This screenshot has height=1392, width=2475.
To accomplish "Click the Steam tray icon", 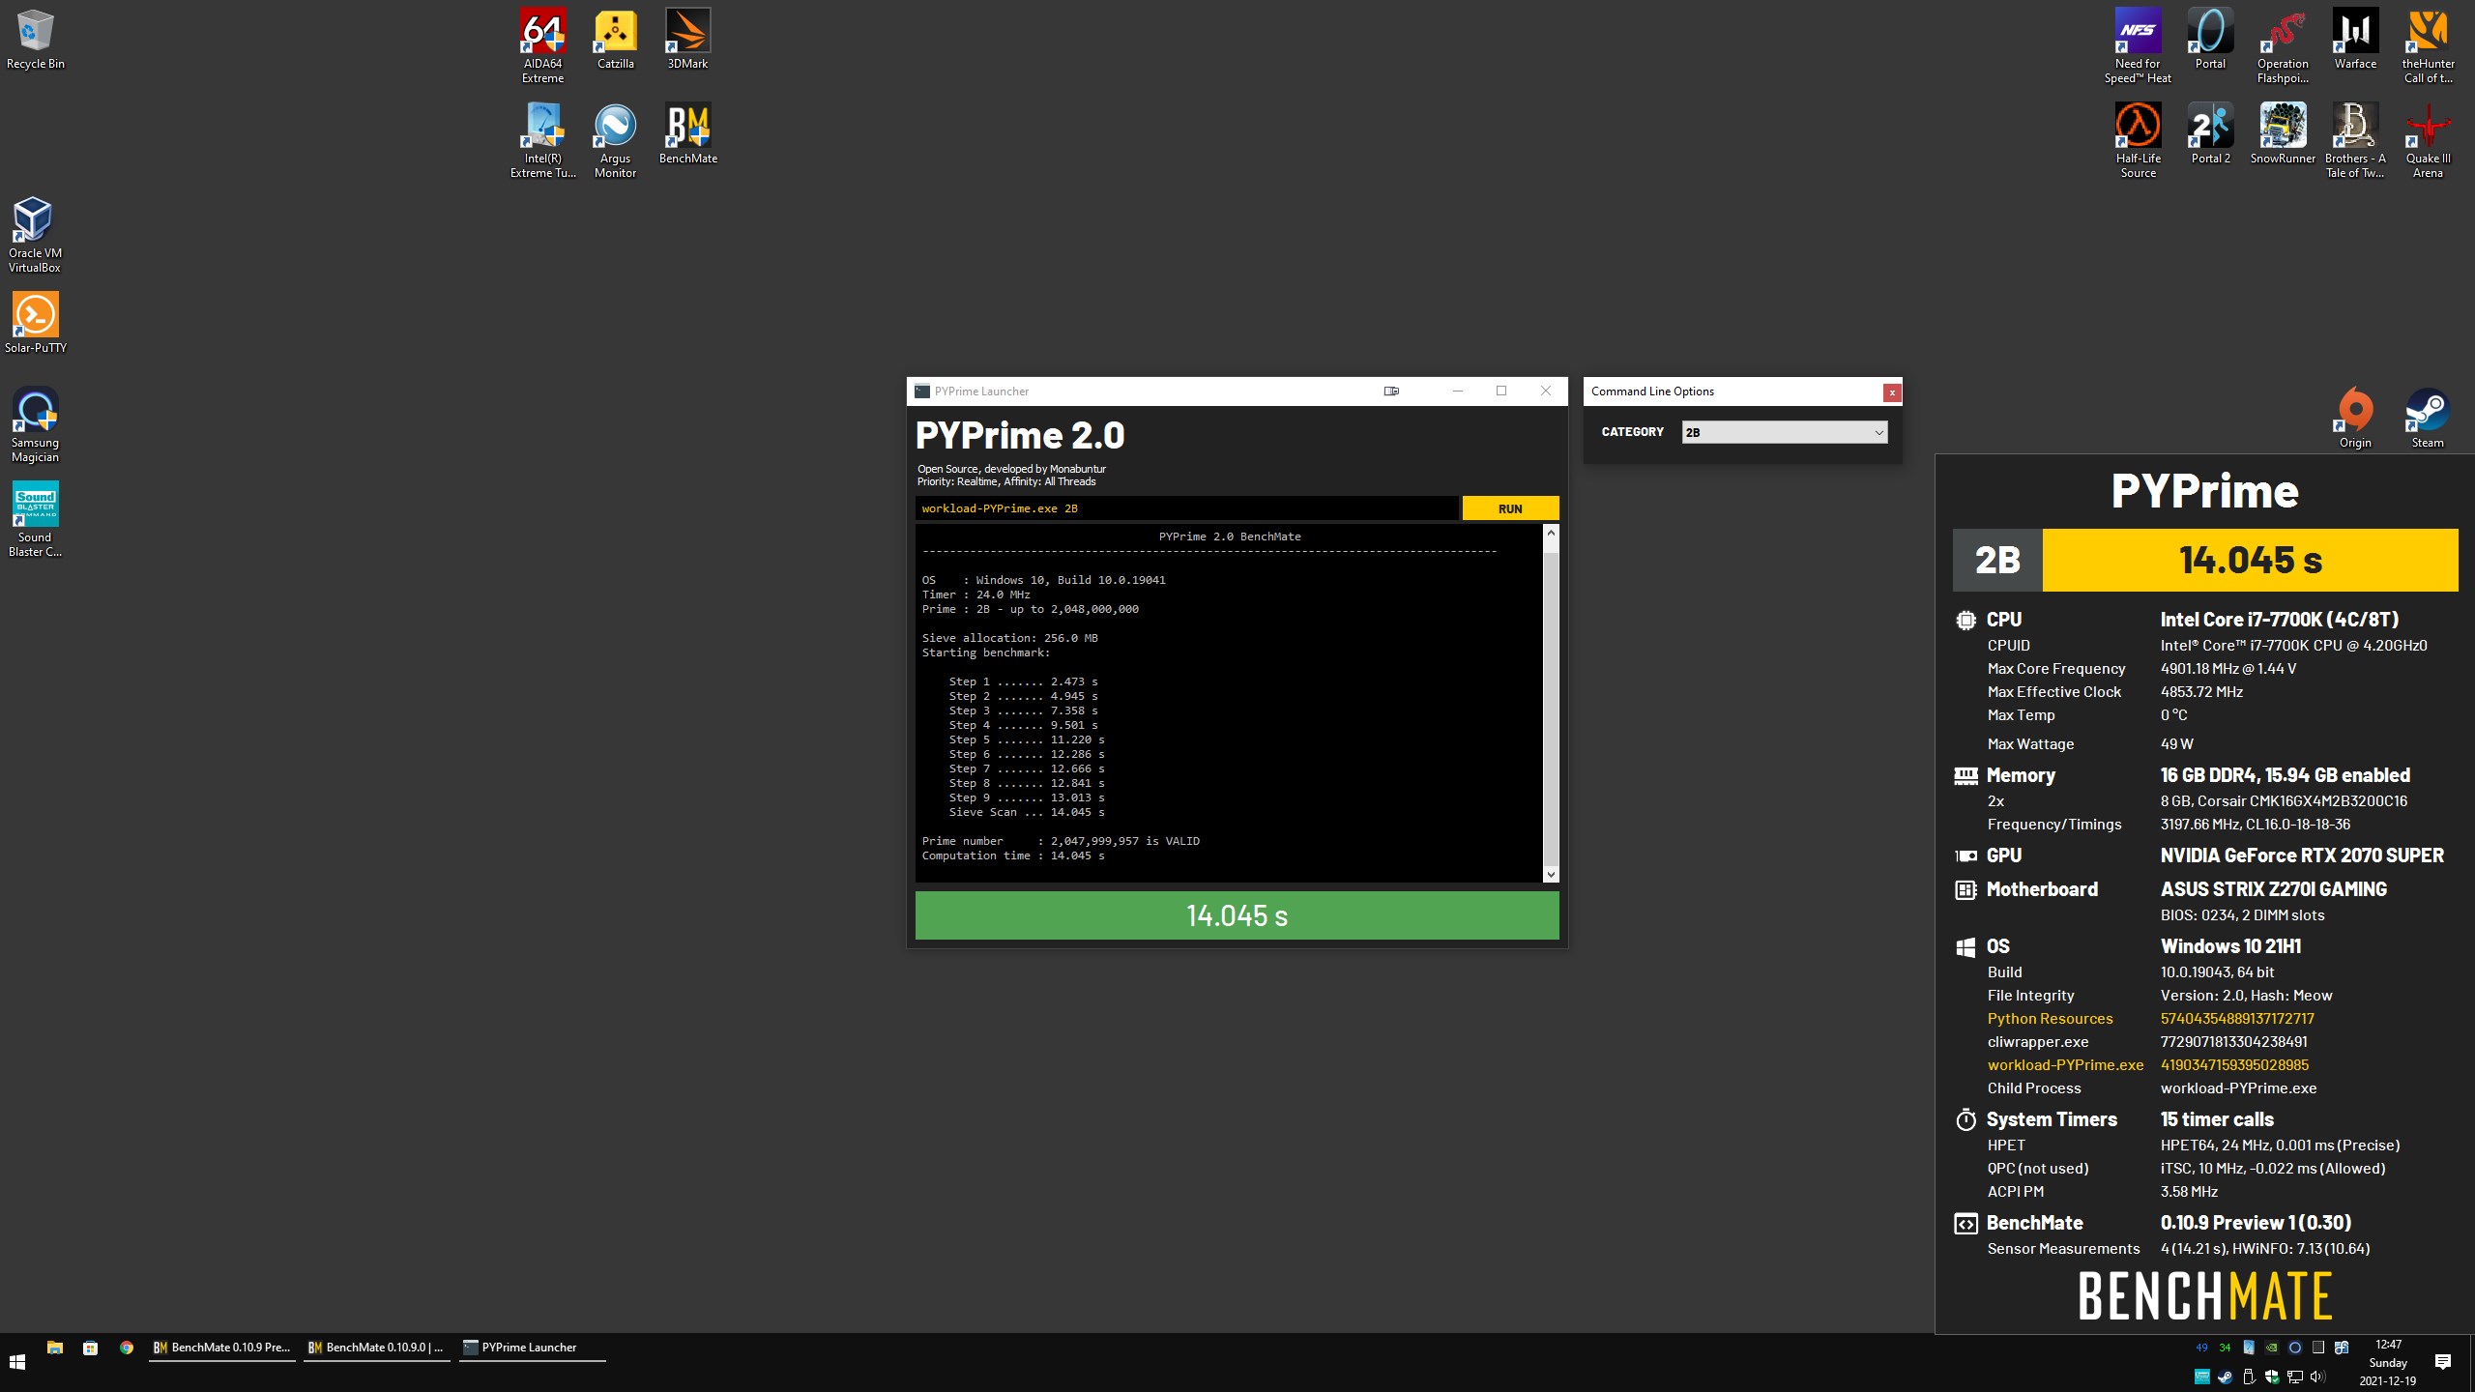I will 2225,1377.
